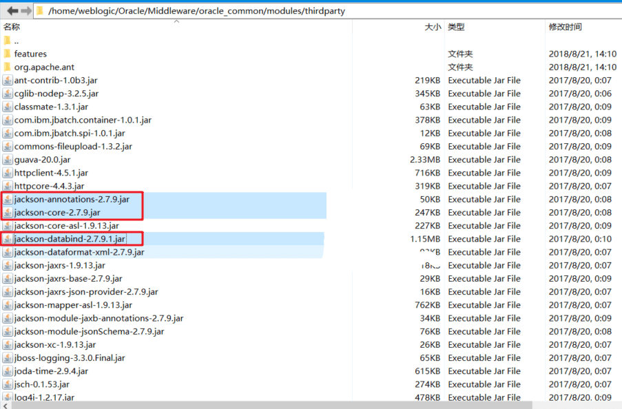This screenshot has height=409, width=622.
Task: Select the ant-contrib-1.0b3.jar file icon
Action: [7, 80]
